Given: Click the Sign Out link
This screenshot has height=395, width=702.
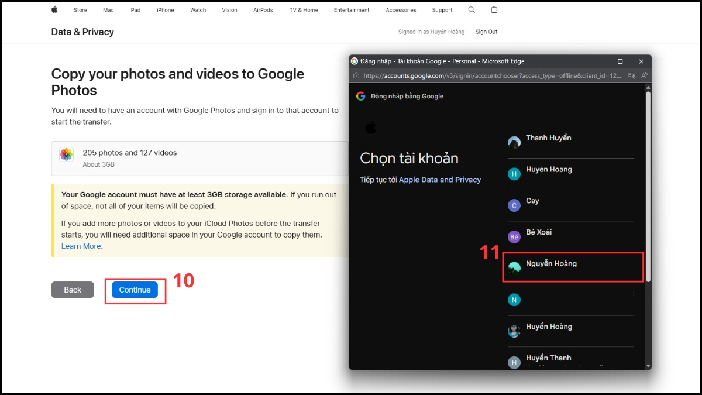Looking at the screenshot, I should point(486,32).
